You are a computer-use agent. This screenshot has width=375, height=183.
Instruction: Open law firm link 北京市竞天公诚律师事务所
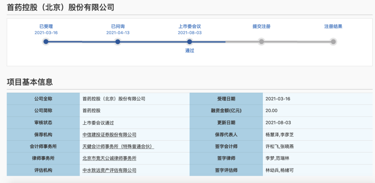109,158
